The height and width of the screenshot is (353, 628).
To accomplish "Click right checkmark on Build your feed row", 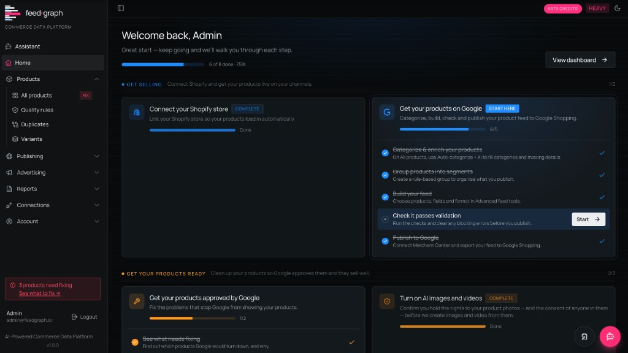I will click(602, 197).
